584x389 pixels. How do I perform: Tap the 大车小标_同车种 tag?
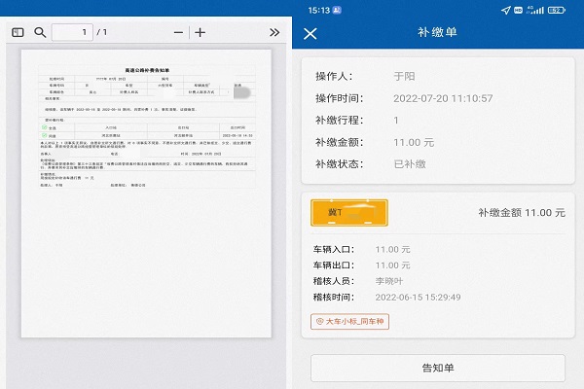coord(348,321)
